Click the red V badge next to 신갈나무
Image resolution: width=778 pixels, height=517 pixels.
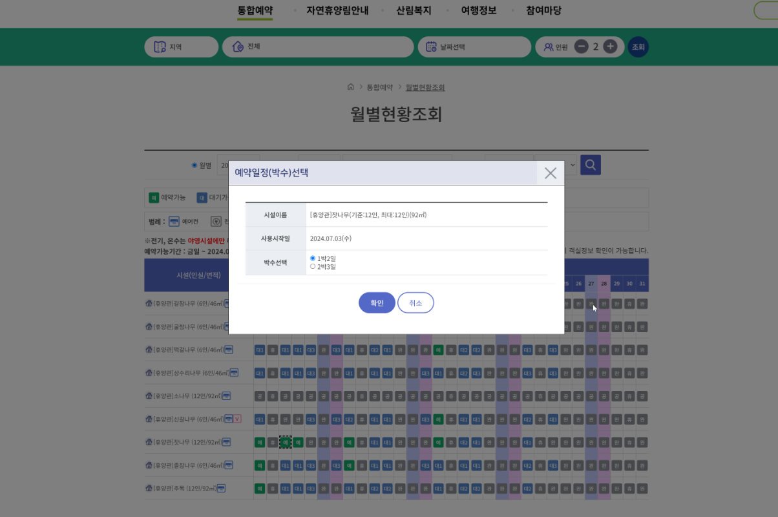[x=237, y=419]
